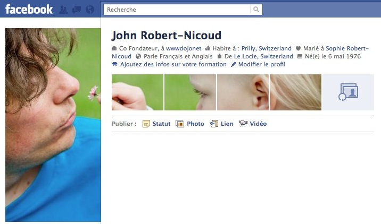The image size is (381, 224).
Task: Click the photo placeholder icon after thumbnails
Action: click(x=349, y=92)
